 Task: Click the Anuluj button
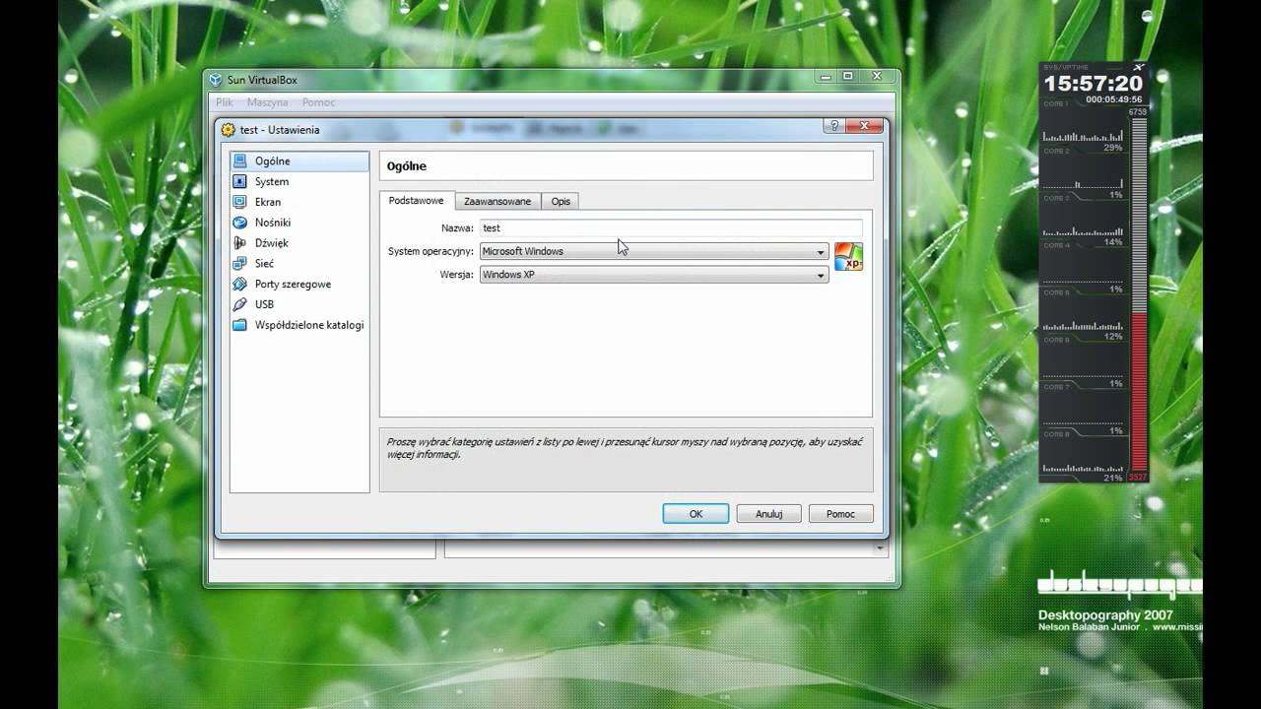pos(768,514)
